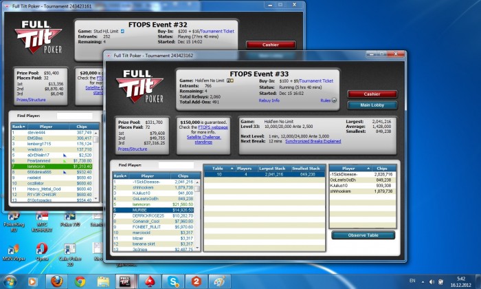Open Prizes/Structure link in Event #33
Viewport: 481px width, 289px height.
pos(133,149)
